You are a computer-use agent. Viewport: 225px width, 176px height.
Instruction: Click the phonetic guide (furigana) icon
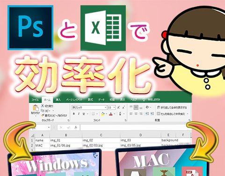point(120,114)
